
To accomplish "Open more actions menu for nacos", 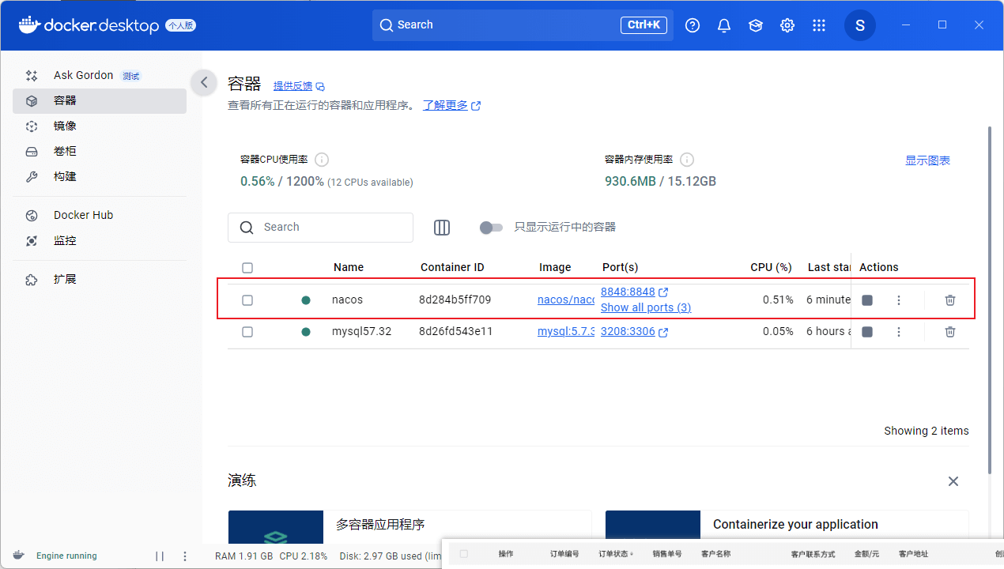I will click(x=898, y=300).
